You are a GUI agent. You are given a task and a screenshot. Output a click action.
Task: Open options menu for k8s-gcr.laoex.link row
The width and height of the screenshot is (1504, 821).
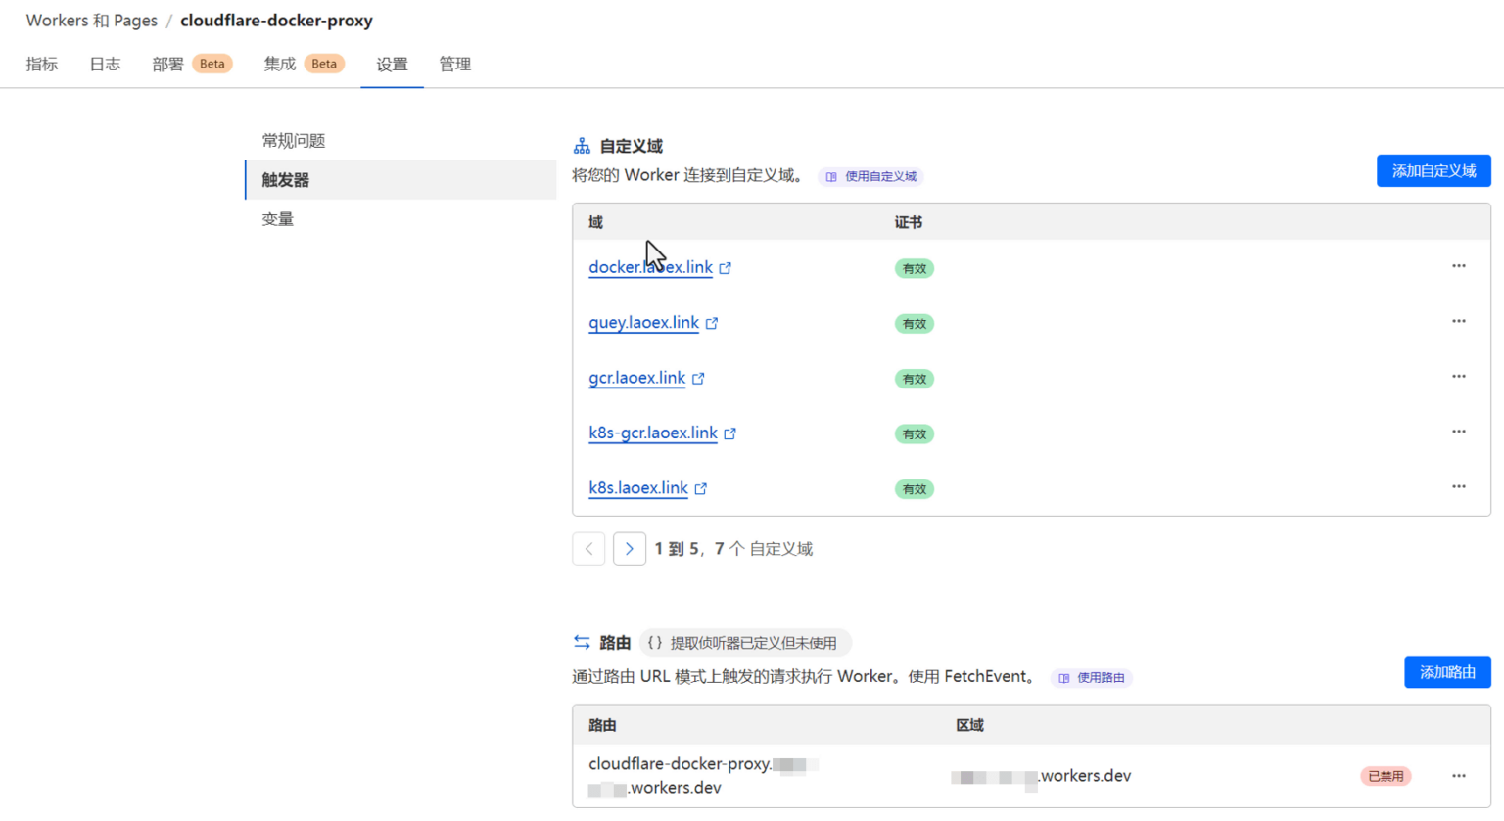tap(1458, 431)
